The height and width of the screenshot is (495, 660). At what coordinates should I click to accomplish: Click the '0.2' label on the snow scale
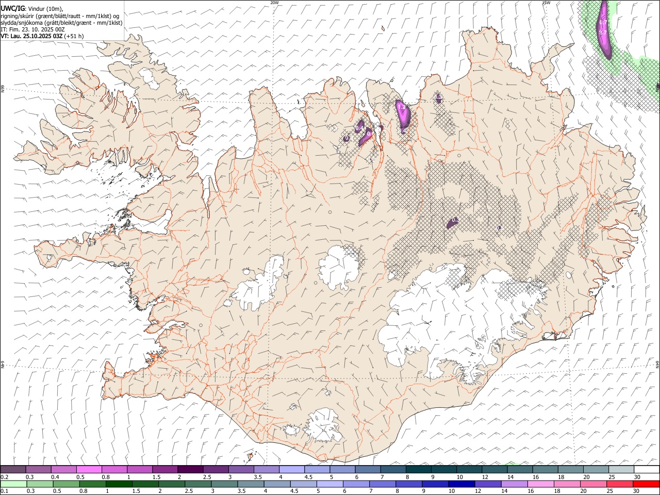4,477
